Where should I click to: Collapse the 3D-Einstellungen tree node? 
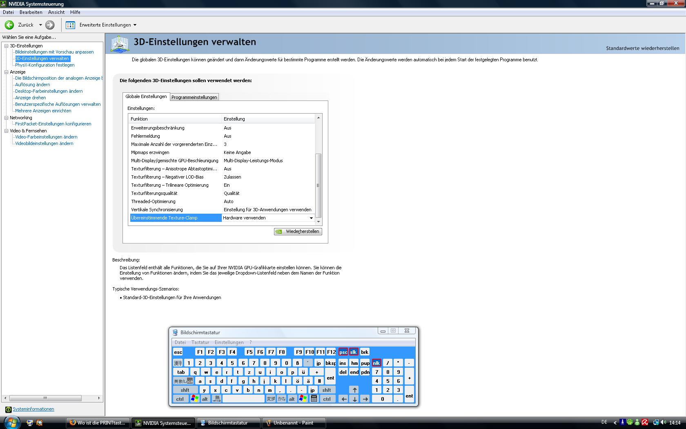coord(7,46)
